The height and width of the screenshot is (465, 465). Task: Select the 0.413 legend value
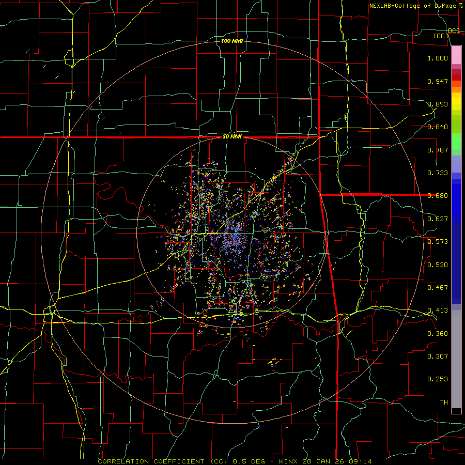(x=438, y=311)
